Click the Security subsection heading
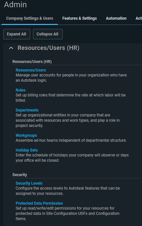The width and height of the screenshot is (142, 226). coord(20,175)
